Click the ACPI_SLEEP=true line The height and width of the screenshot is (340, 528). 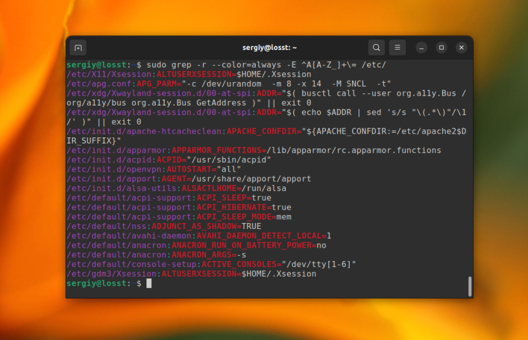tap(169, 198)
